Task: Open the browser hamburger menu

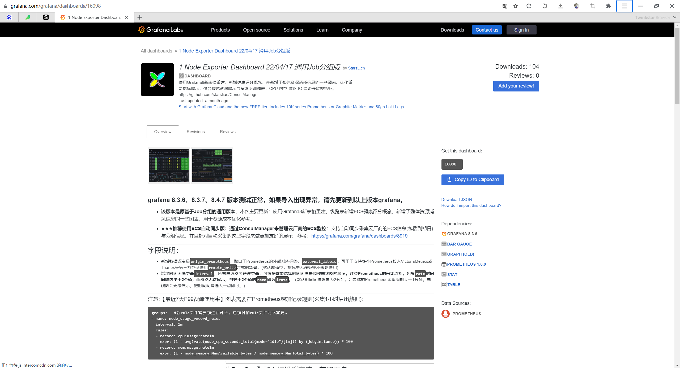Action: pyautogui.click(x=624, y=6)
